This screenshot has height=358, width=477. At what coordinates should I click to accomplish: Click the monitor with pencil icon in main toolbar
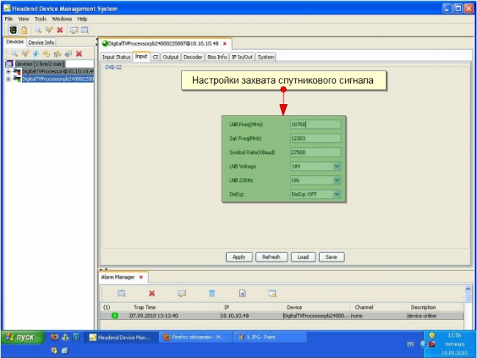coord(73,30)
